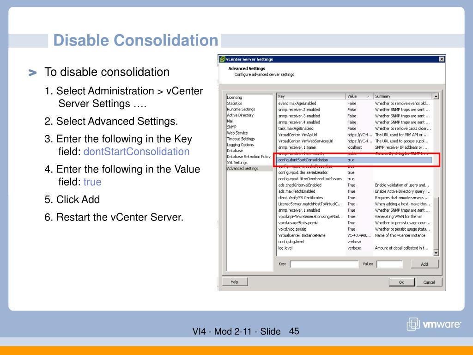Sort table by Summary column header
473x355 pixels.
coord(403,96)
